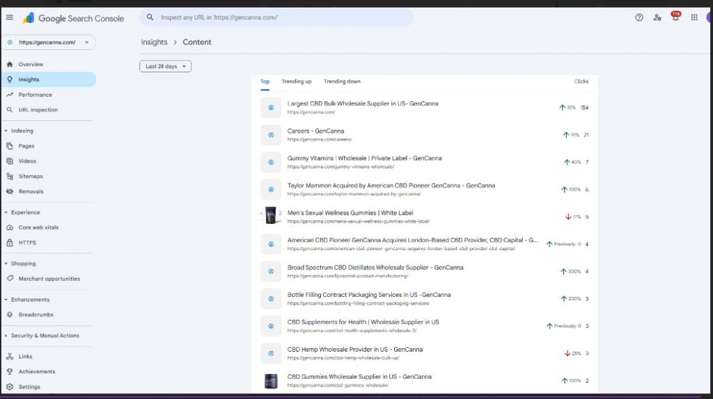Open the Careers - GenCanna page row
The width and height of the screenshot is (713, 399).
(315, 131)
